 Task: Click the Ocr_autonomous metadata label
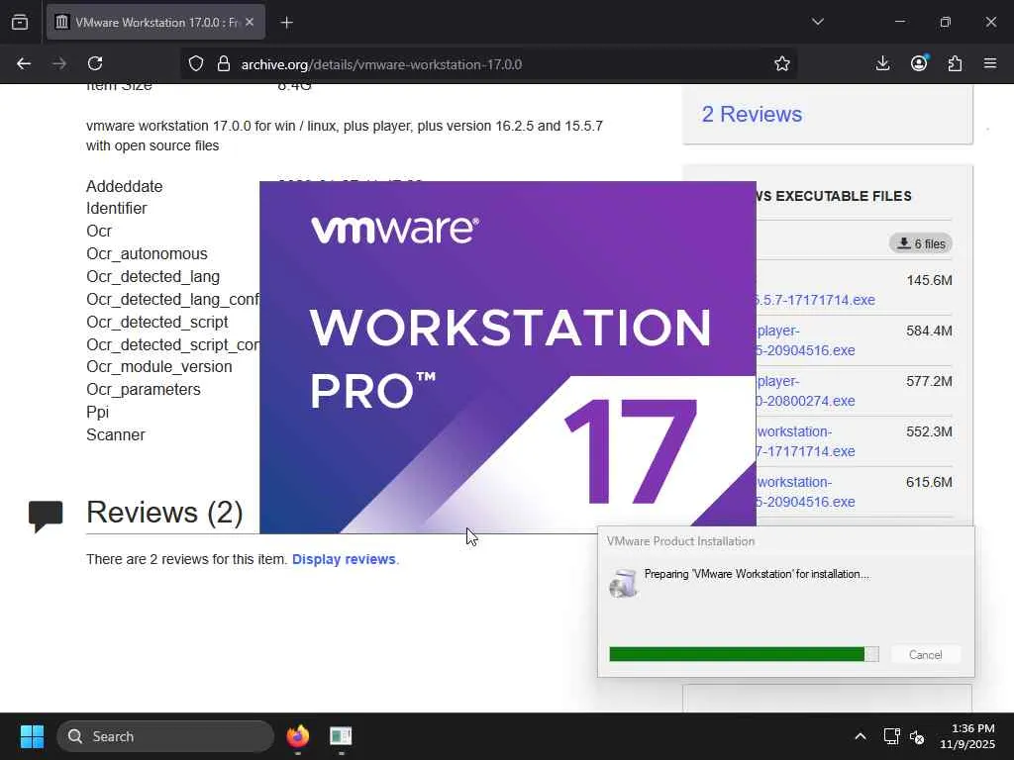pos(147,253)
